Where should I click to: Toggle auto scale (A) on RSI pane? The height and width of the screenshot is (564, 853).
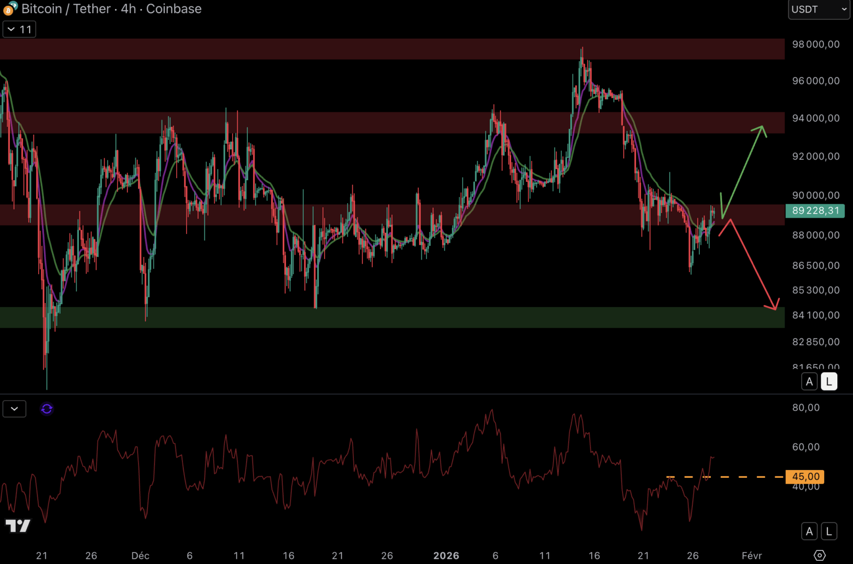tap(809, 532)
